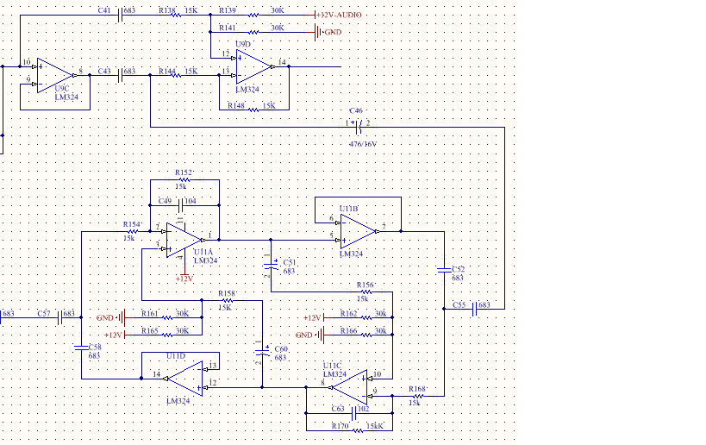The image size is (706, 445).
Task: Select resistor R161 symbol
Action: coord(167,317)
